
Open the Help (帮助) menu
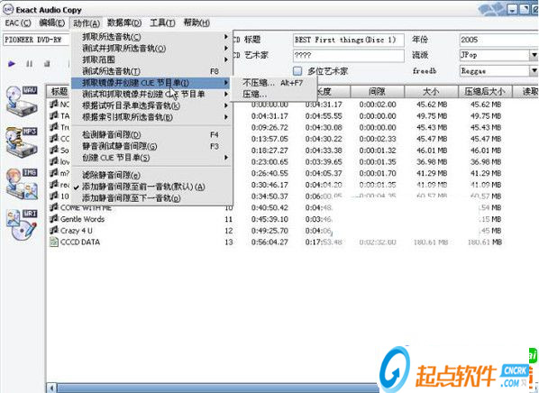(x=196, y=23)
